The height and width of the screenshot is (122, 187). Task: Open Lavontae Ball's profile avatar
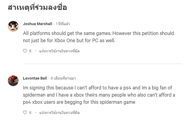[13, 81]
